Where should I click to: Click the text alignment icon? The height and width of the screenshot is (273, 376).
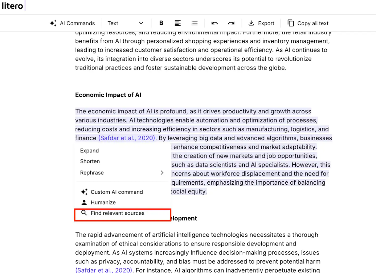[x=177, y=23]
